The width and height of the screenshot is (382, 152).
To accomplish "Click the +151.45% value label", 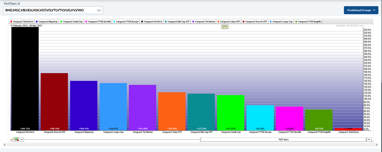I will 143,129.
